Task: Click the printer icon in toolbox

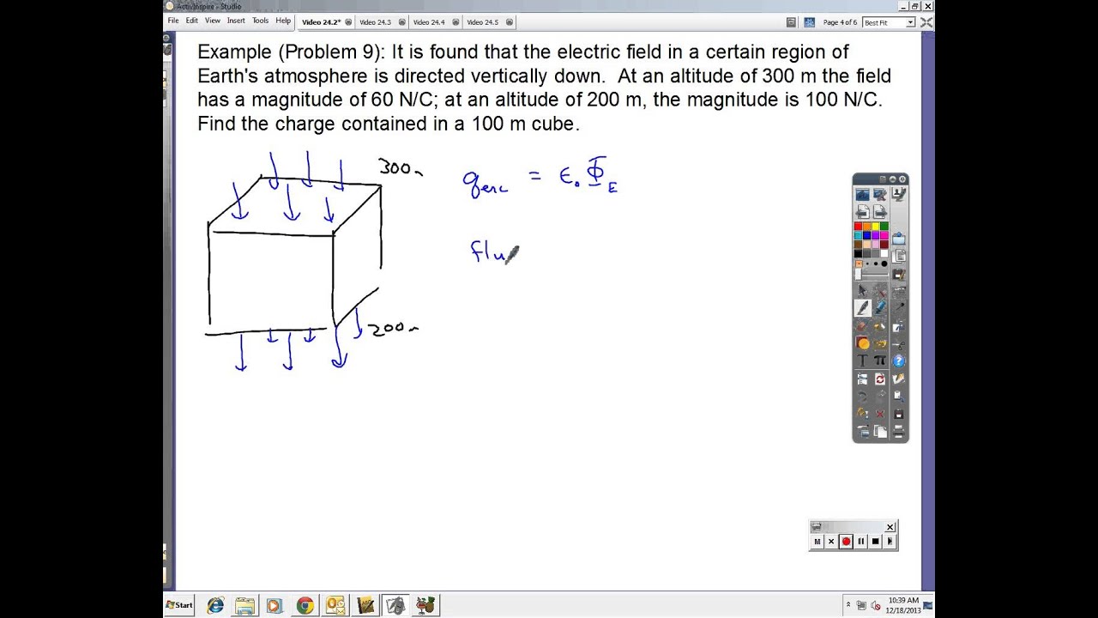Action: tap(898, 431)
